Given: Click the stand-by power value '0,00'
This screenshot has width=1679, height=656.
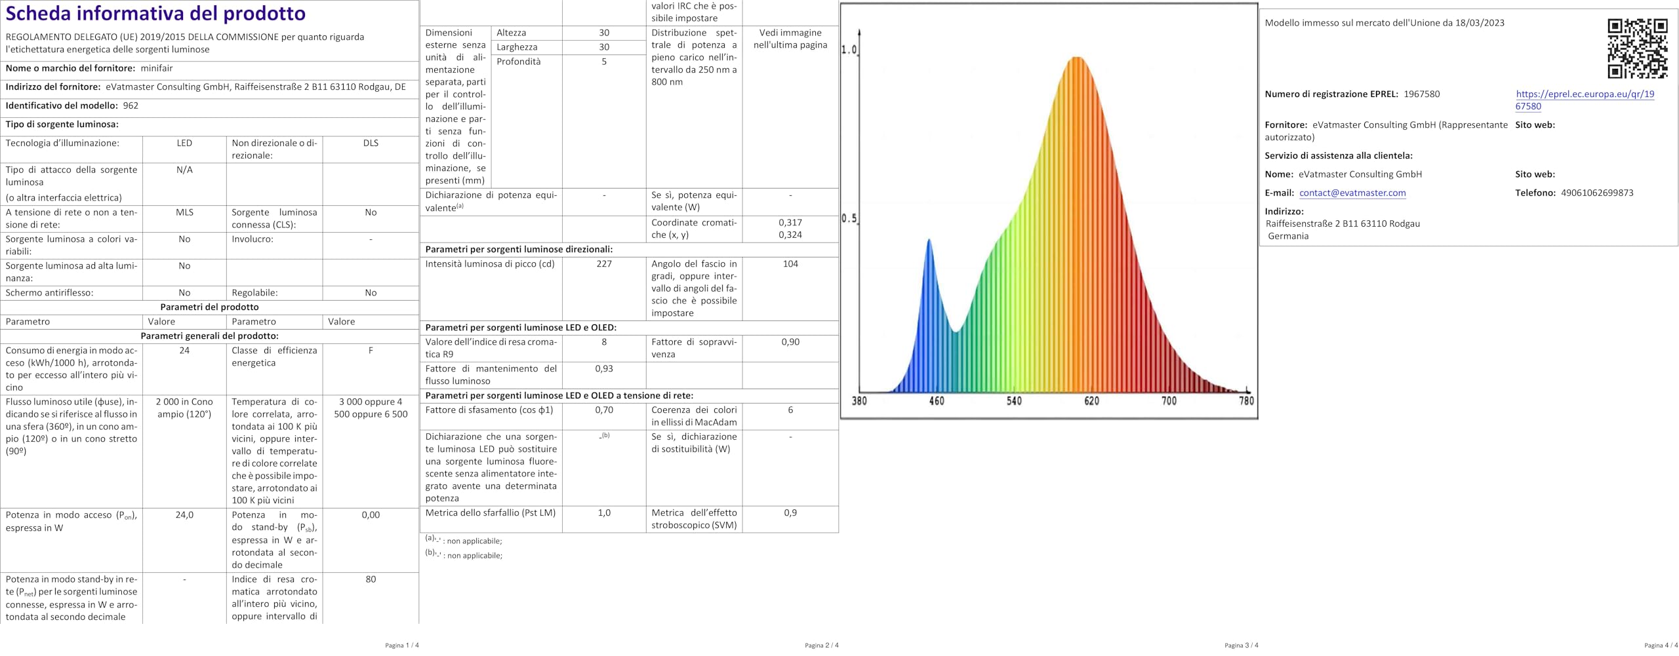Looking at the screenshot, I should 371,515.
